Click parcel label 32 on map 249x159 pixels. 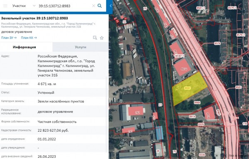pyautogui.click(x=124, y=22)
